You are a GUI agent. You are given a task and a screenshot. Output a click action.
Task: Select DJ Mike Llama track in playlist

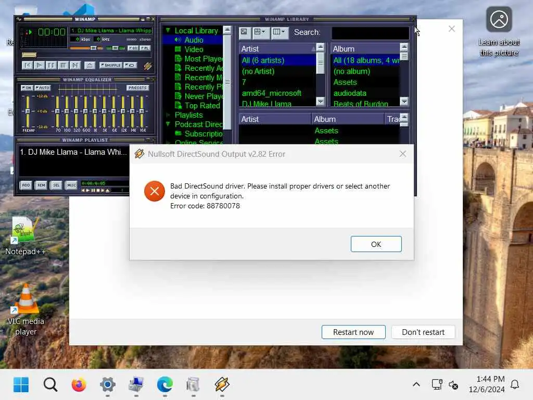pyautogui.click(x=73, y=152)
